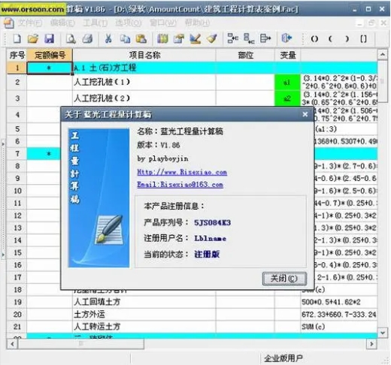Click the 序号 column header
The image size is (391, 365).
(x=17, y=55)
